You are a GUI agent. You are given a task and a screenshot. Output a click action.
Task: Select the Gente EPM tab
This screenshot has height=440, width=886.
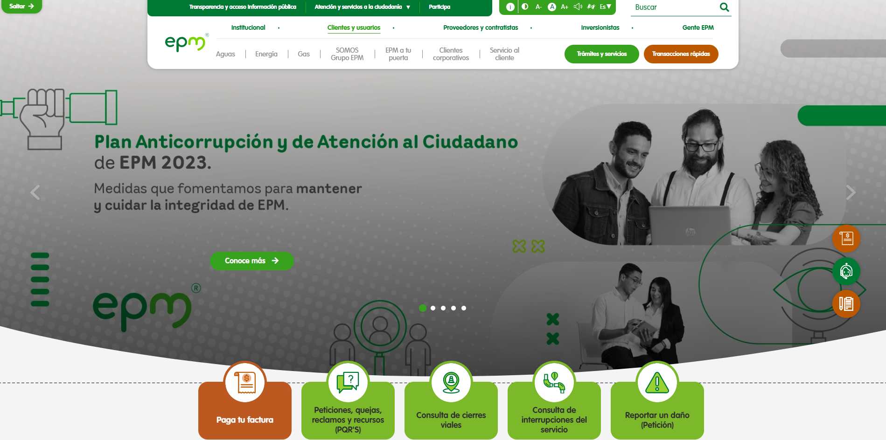(x=698, y=27)
